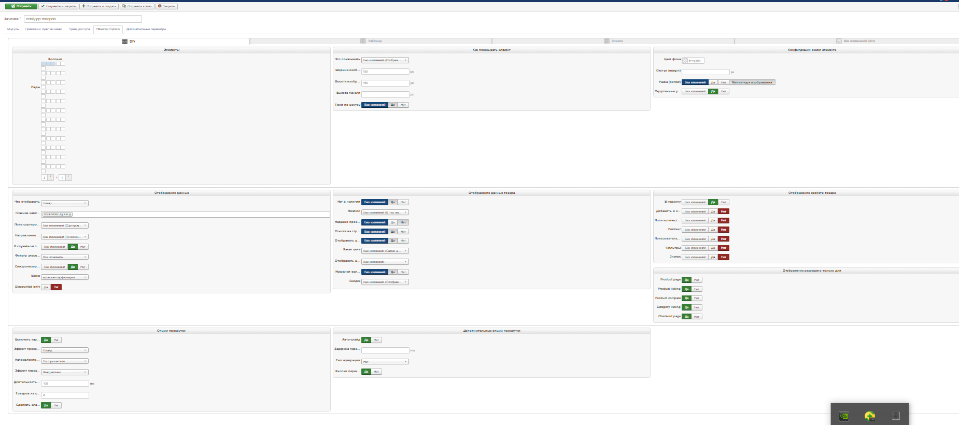Click the white device tray icon
This screenshot has width=959, height=425.
(895, 416)
